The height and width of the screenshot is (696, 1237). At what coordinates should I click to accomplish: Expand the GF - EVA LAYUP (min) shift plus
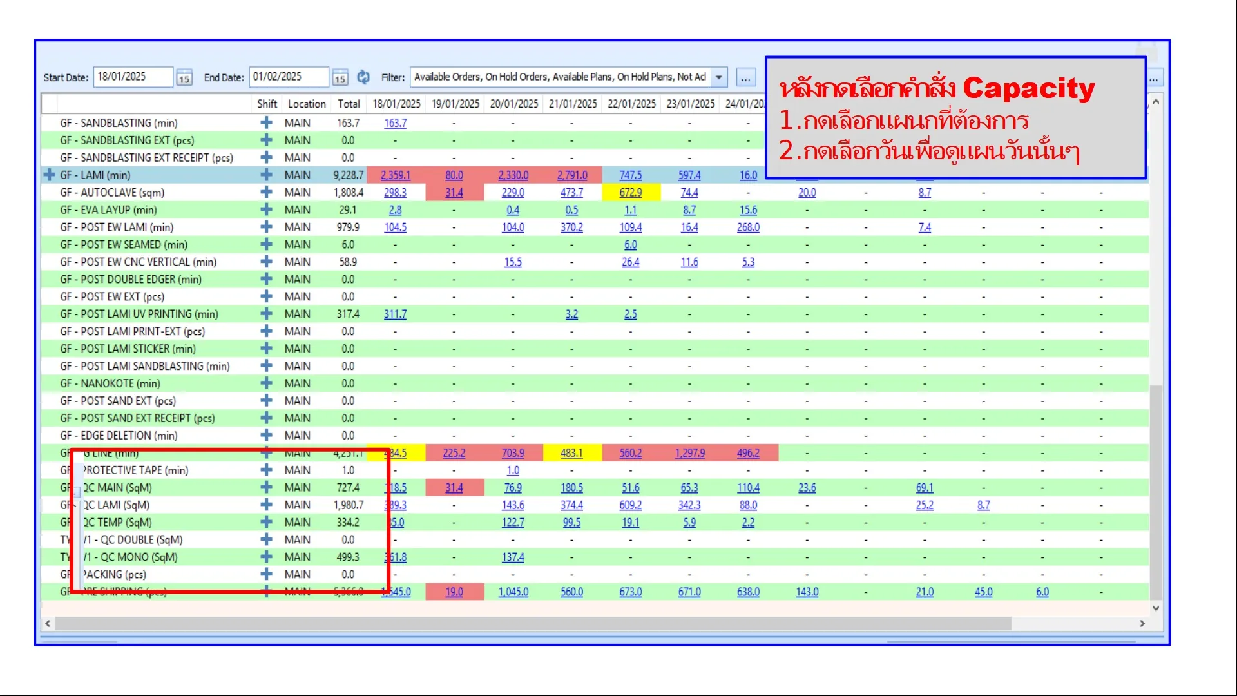point(266,209)
